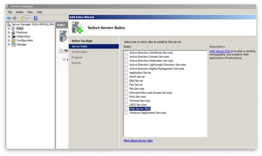The image size is (262, 156).
Task: Check the Print Services checkbox
Action: 126,97
